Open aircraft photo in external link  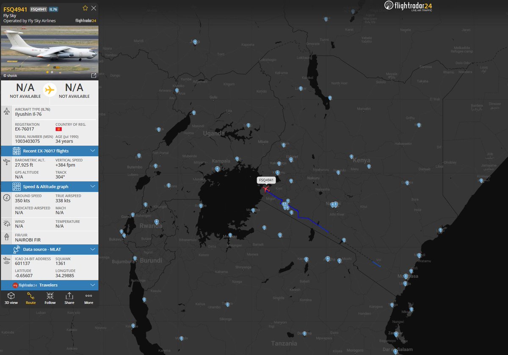pos(94,76)
